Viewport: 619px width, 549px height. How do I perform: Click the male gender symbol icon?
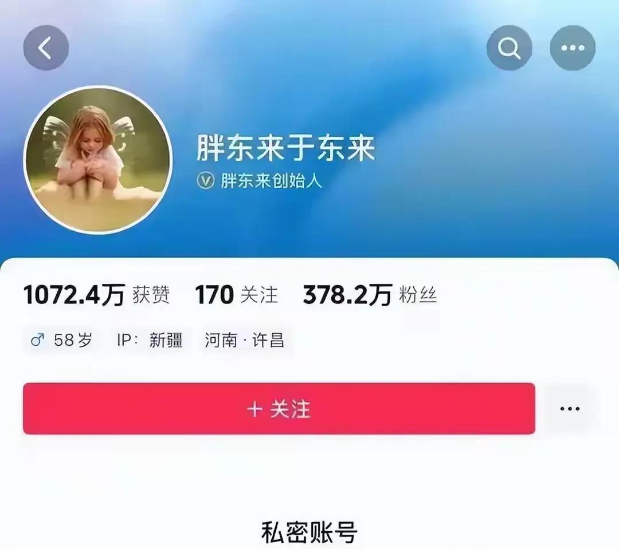(x=37, y=339)
